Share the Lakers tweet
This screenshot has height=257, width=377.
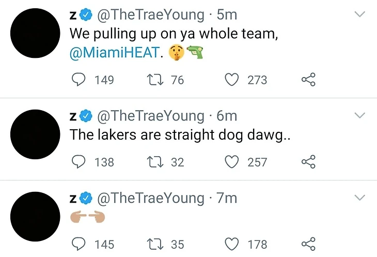(x=308, y=162)
